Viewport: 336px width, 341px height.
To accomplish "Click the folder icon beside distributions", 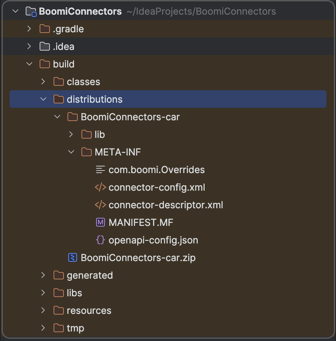I will coord(58,99).
